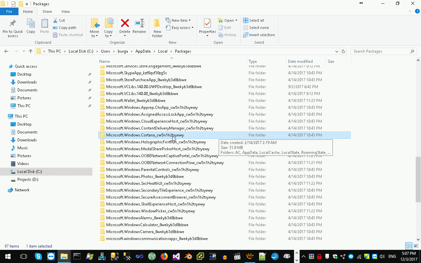This screenshot has width=421, height=263.
Task: Minimize the ribbon with the chevron
Action: coord(409,12)
